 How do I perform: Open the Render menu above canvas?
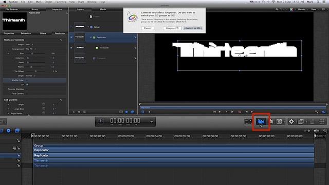point(302,9)
